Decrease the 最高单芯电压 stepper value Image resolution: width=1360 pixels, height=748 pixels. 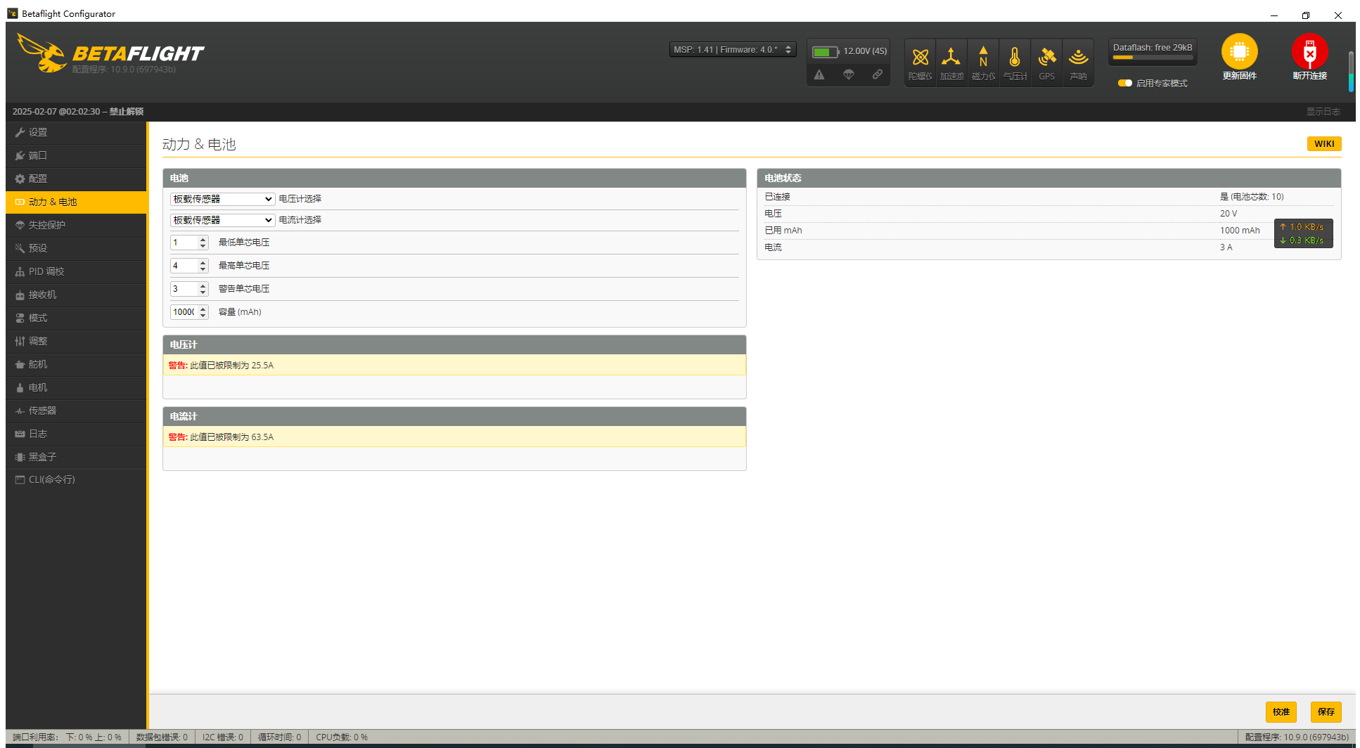click(x=203, y=269)
